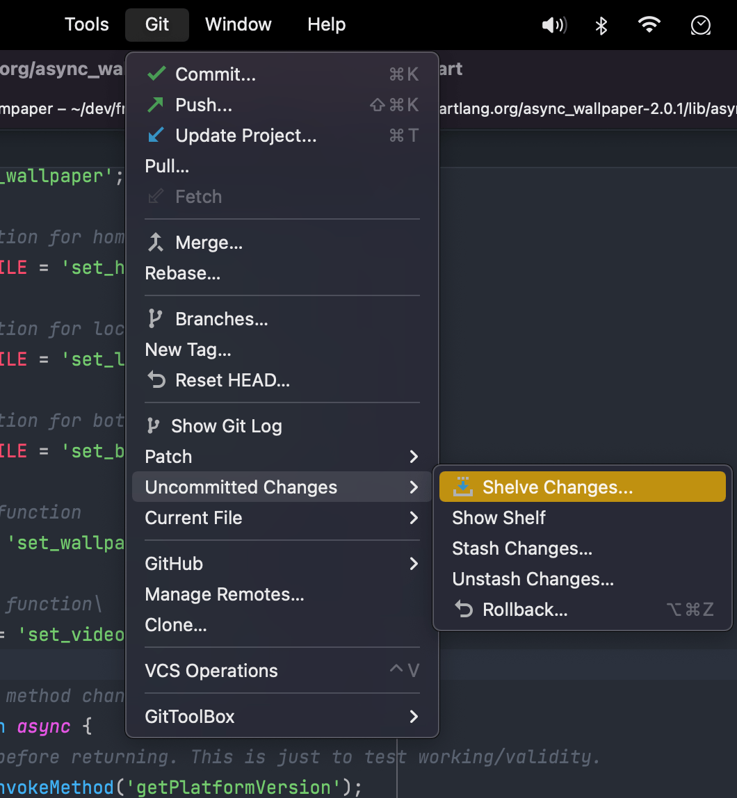Viewport: 737px width, 798px height.
Task: Click the green Commit checkmark icon
Action: pos(156,74)
